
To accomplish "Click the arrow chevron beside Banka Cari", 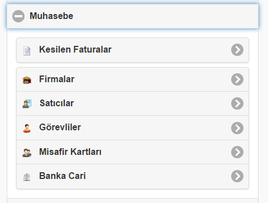I will click(x=237, y=176).
